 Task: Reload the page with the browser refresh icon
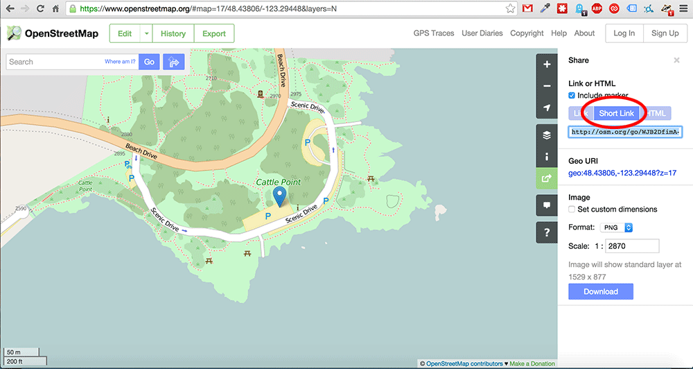[40, 8]
